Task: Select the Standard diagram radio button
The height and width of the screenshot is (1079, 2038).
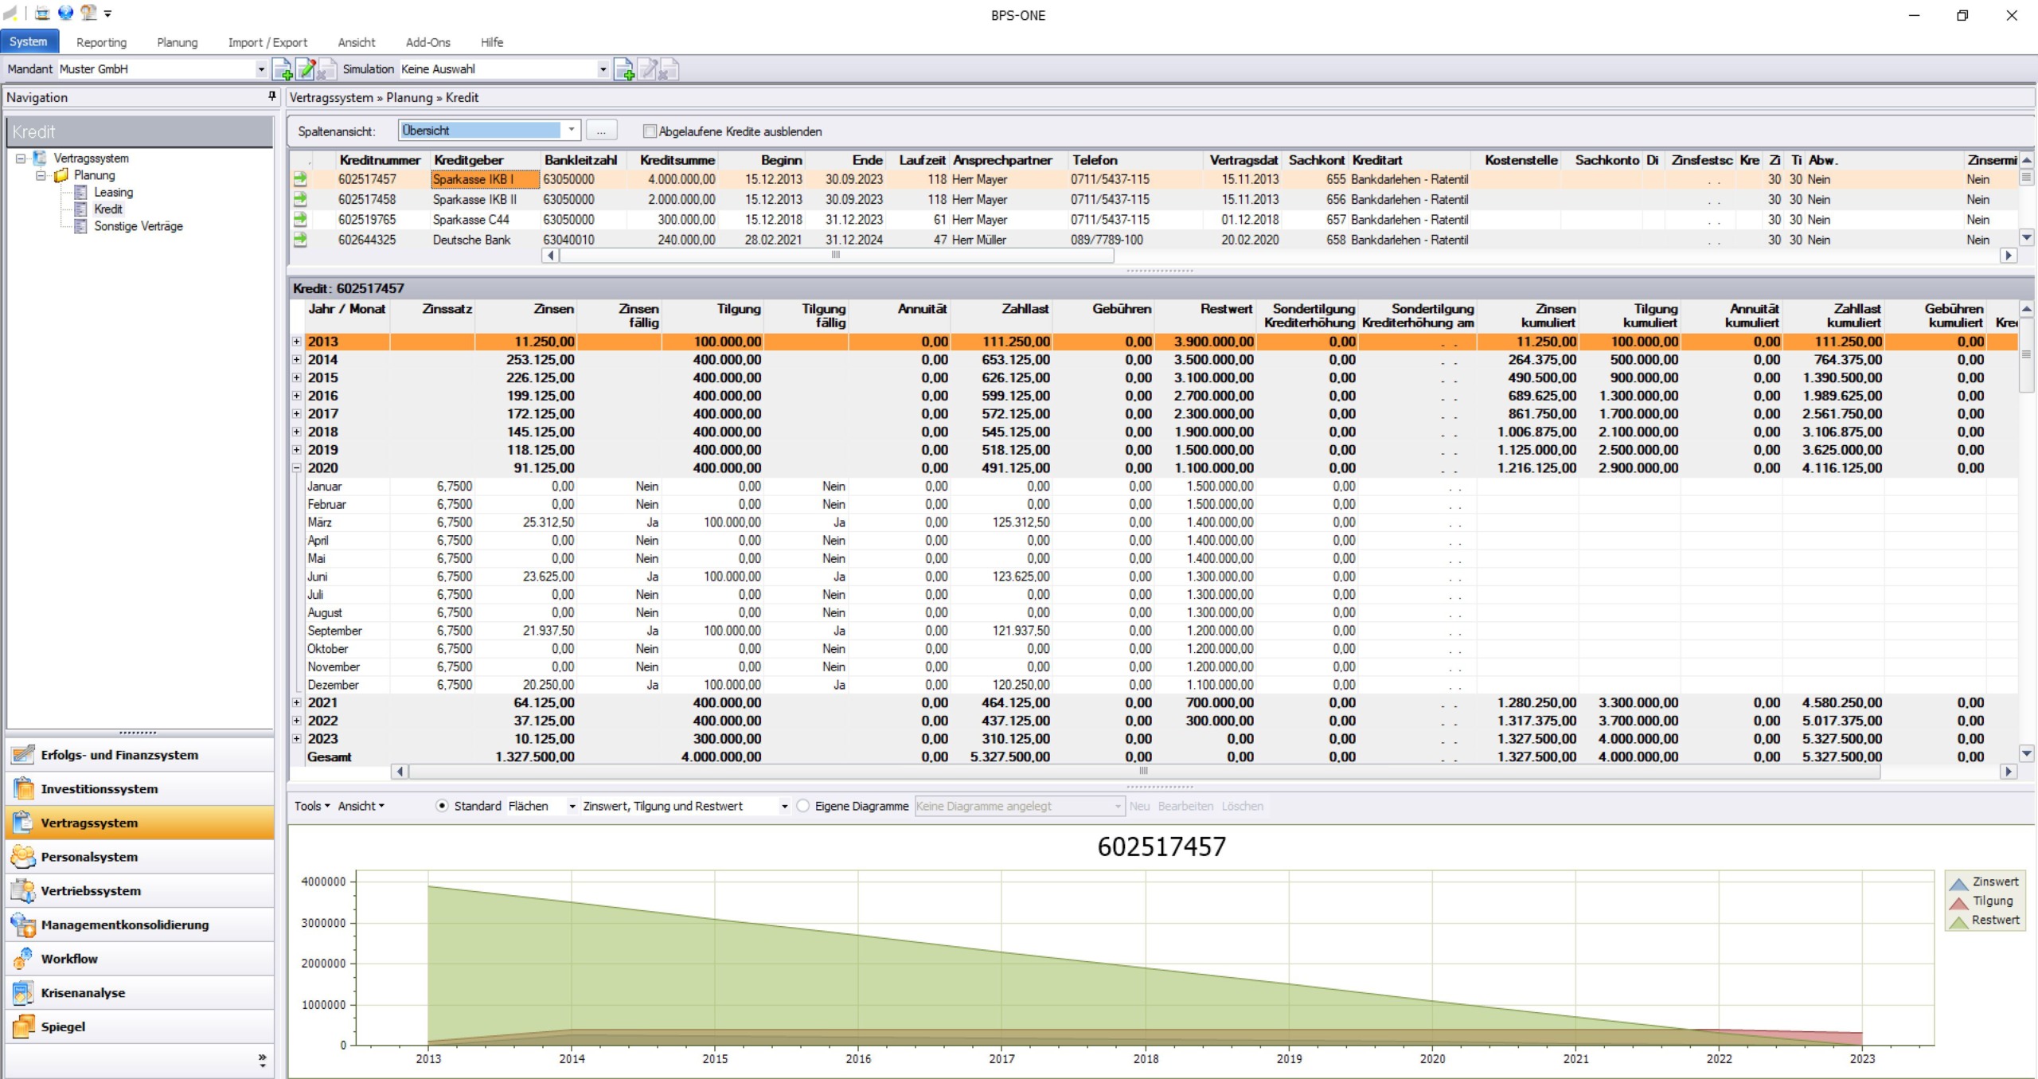Action: pos(442,806)
